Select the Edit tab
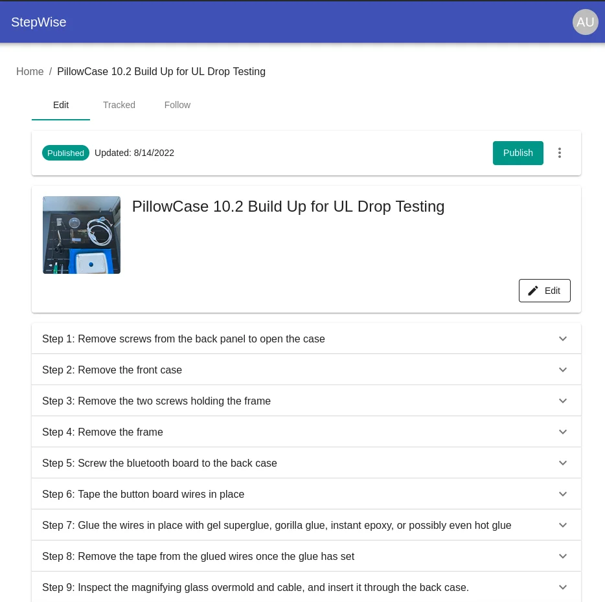The height and width of the screenshot is (602, 605). 61,105
